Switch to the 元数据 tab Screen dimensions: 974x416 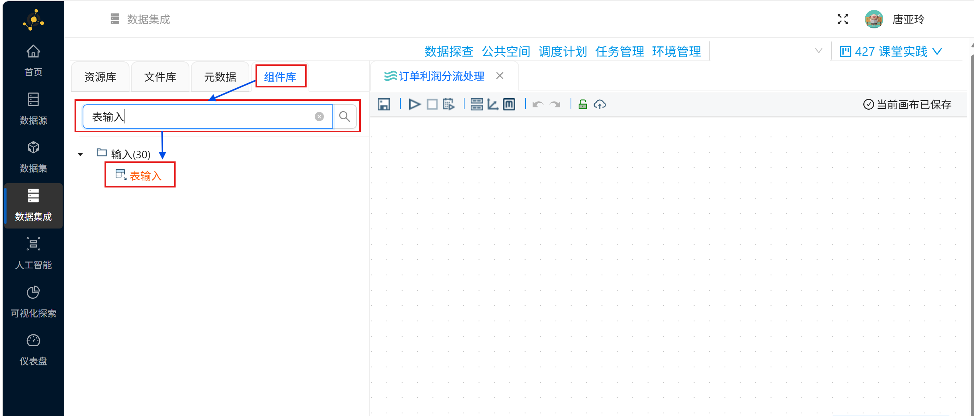[220, 77]
